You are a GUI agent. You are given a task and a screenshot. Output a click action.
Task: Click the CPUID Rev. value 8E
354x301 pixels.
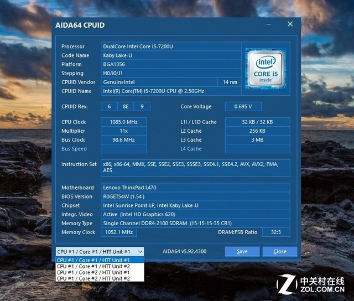(126, 107)
